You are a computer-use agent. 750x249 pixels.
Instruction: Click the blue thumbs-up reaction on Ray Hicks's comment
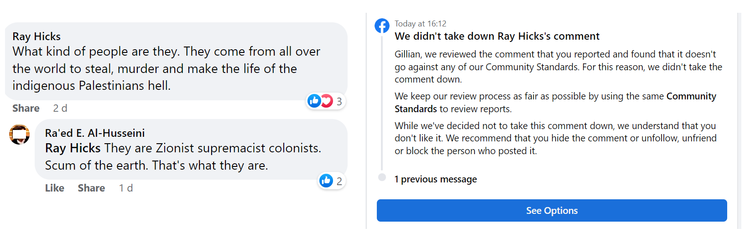coord(314,101)
